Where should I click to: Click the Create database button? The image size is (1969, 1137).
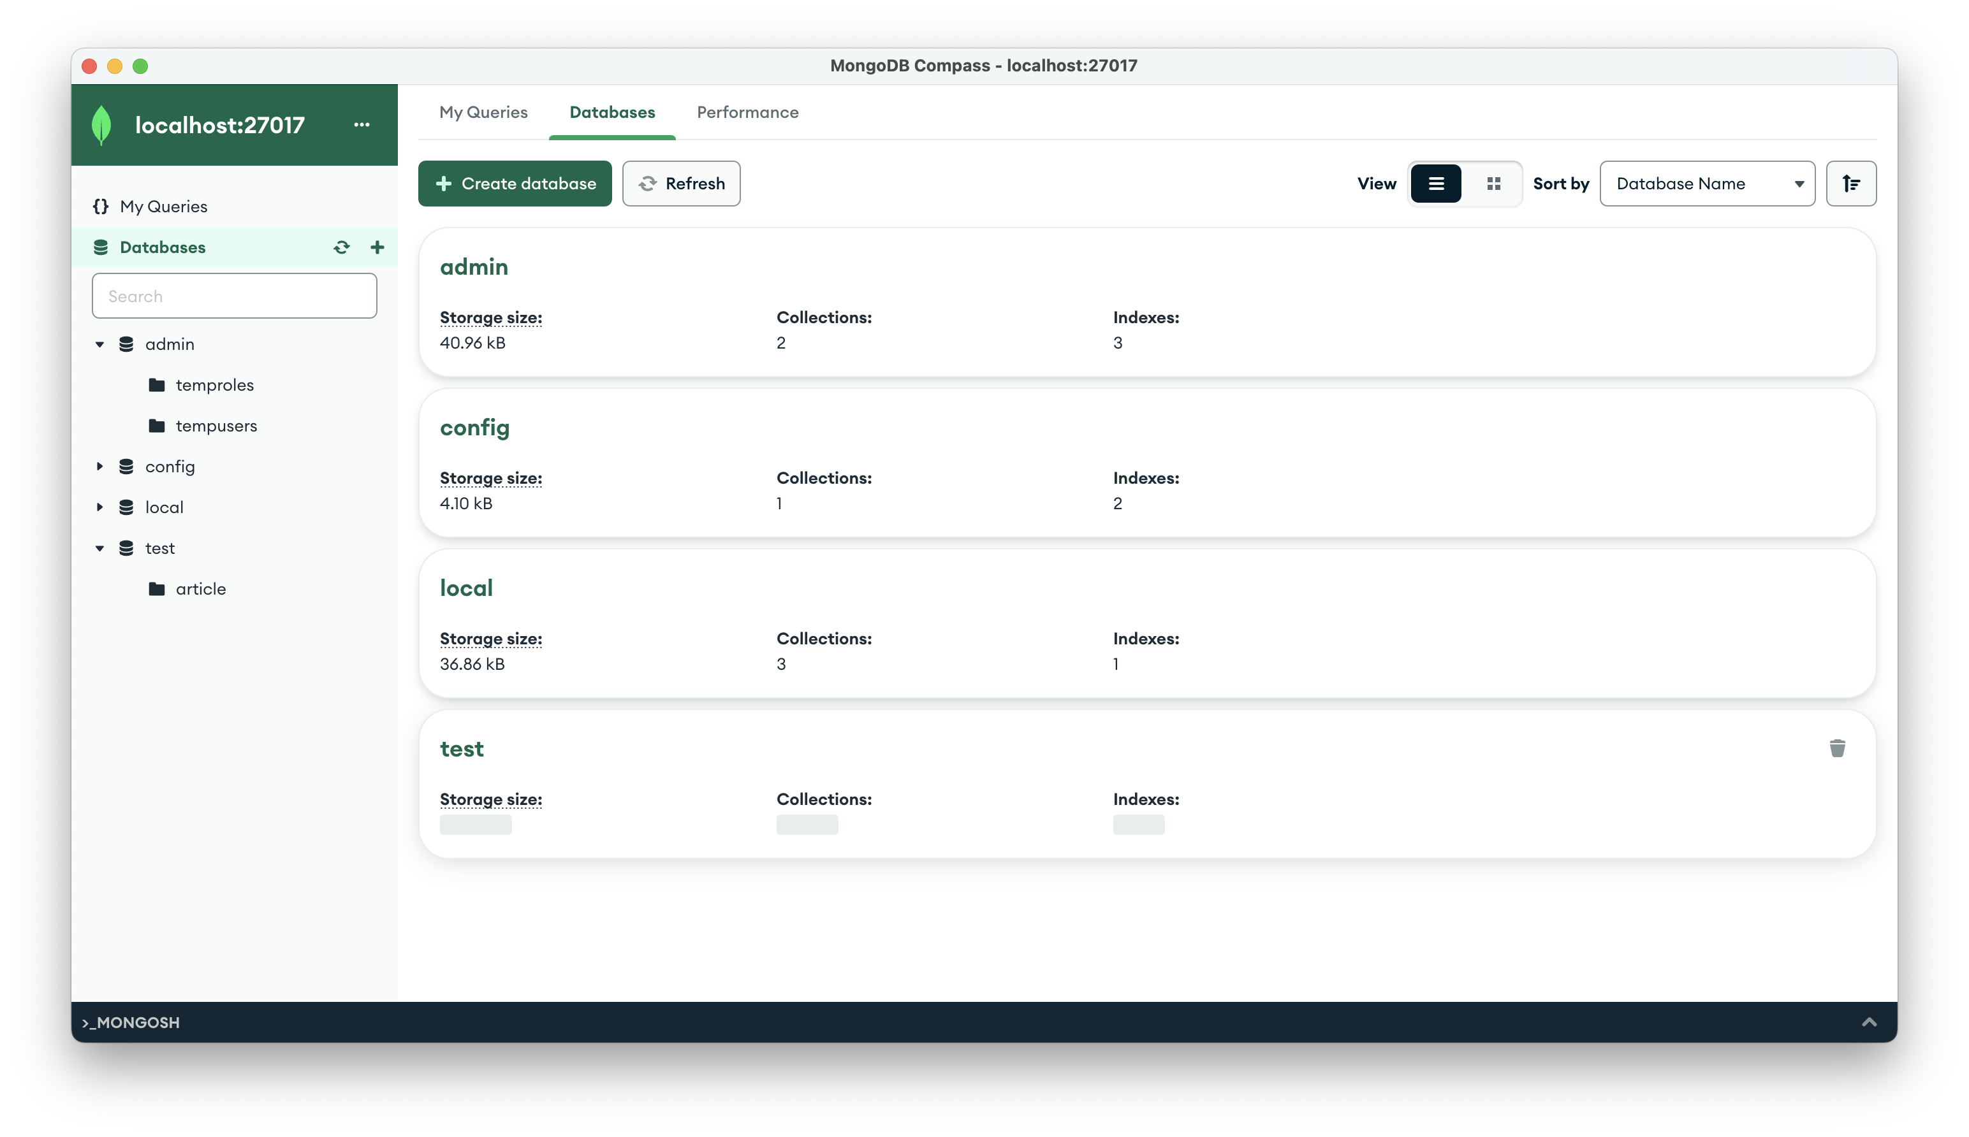515,184
